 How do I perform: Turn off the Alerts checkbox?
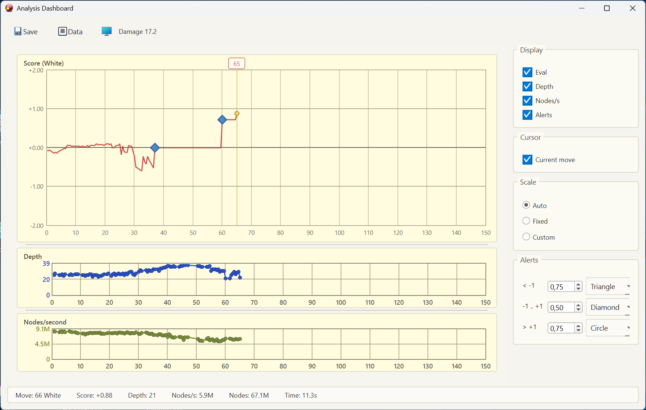(527, 115)
